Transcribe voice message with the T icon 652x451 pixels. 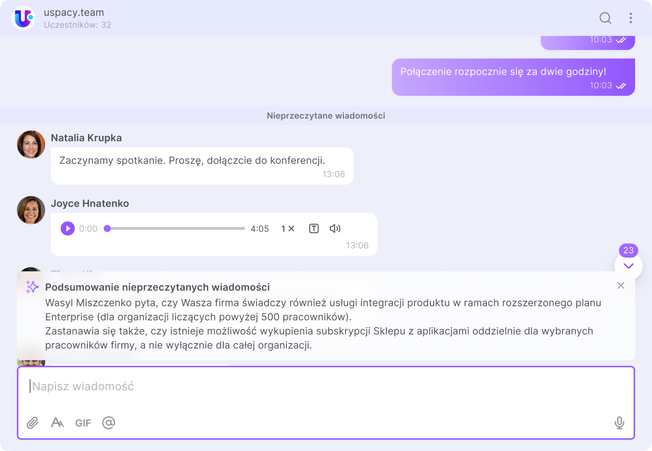(x=314, y=229)
